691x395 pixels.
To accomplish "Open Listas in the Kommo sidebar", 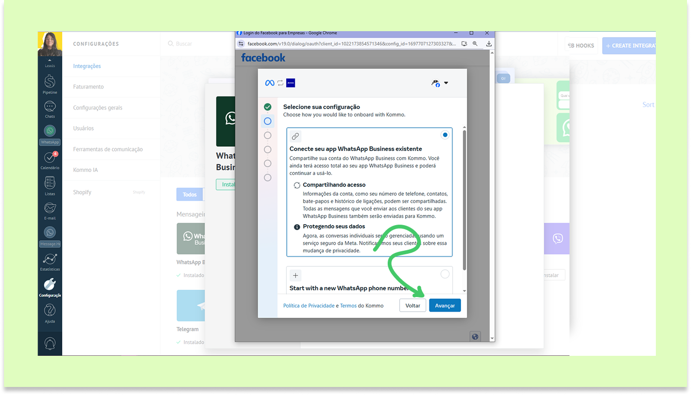I will (x=50, y=186).
